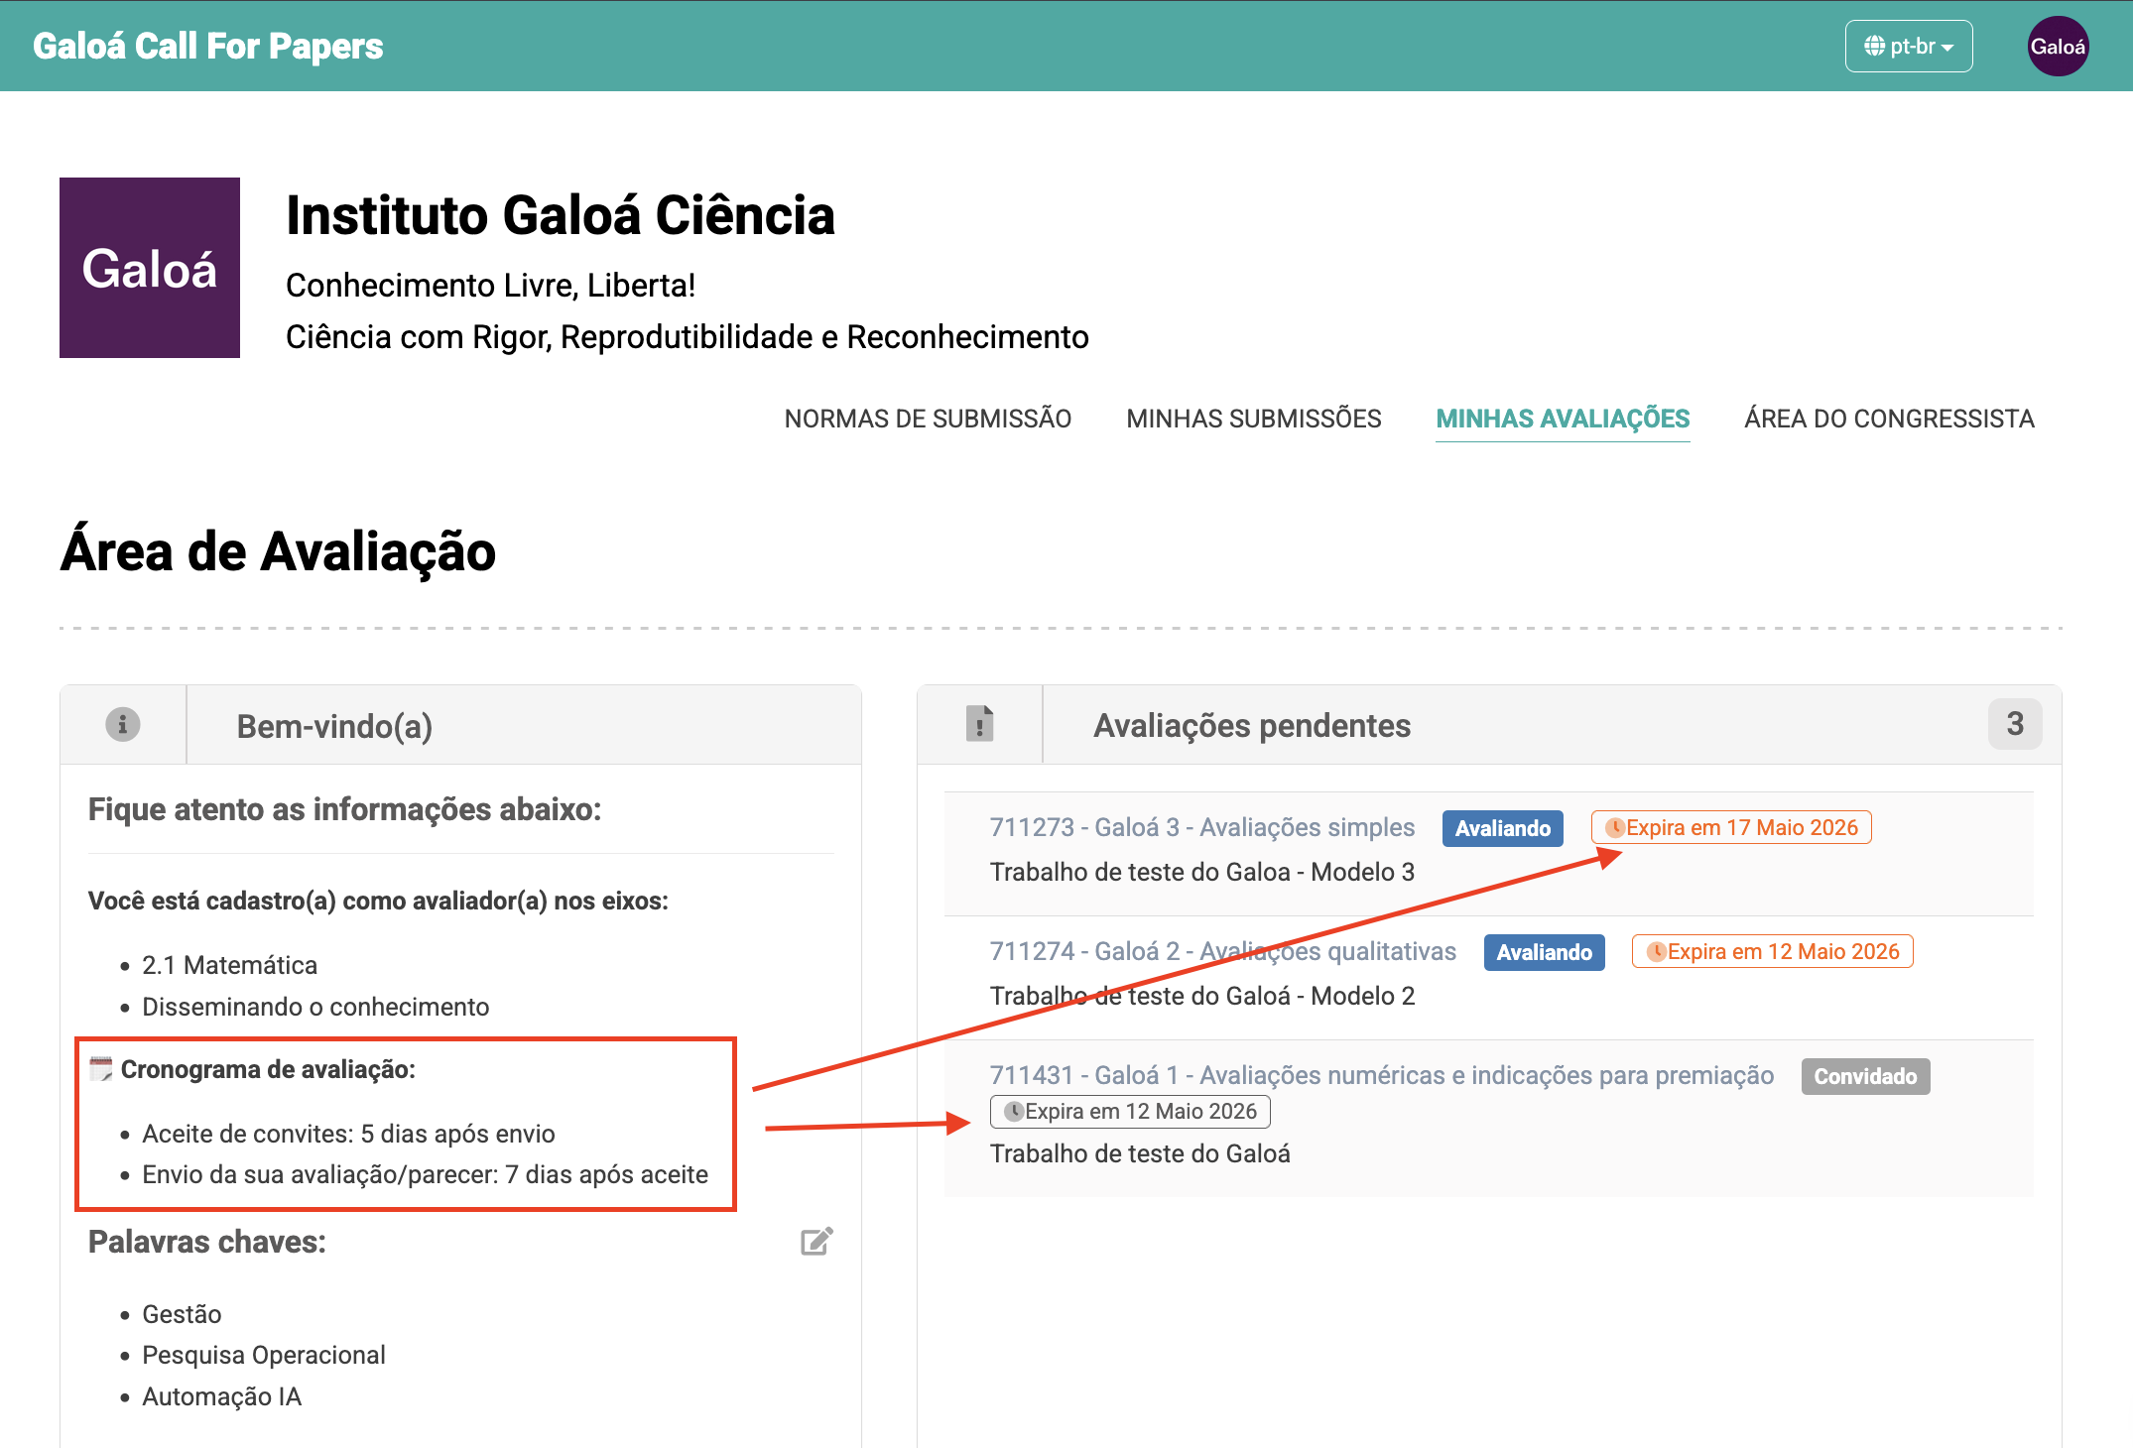Click the document alert icon for Avaliações pendentes
The height and width of the screenshot is (1448, 2133).
[979, 724]
